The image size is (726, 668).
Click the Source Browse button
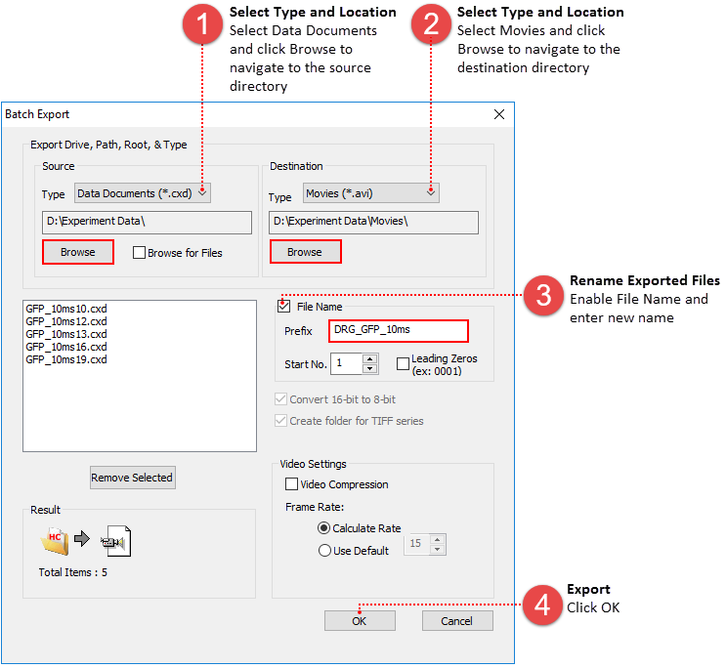point(78,252)
